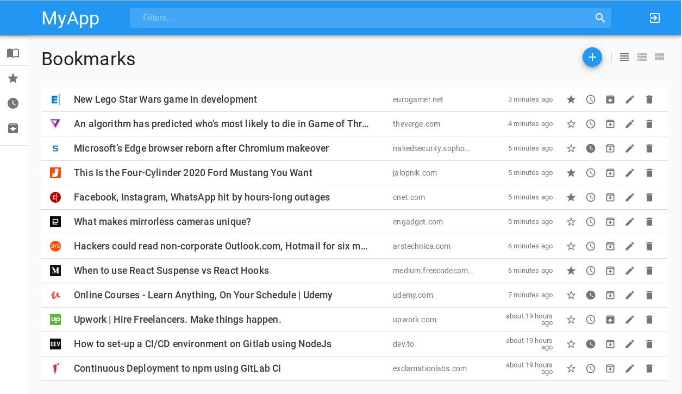Click the logout icon in header

pyautogui.click(x=655, y=18)
